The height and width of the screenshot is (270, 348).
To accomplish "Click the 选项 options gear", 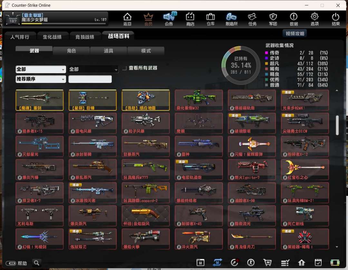I will coord(314,19).
